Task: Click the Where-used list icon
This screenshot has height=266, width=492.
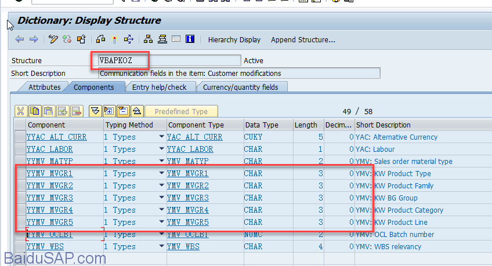Action: (x=129, y=39)
